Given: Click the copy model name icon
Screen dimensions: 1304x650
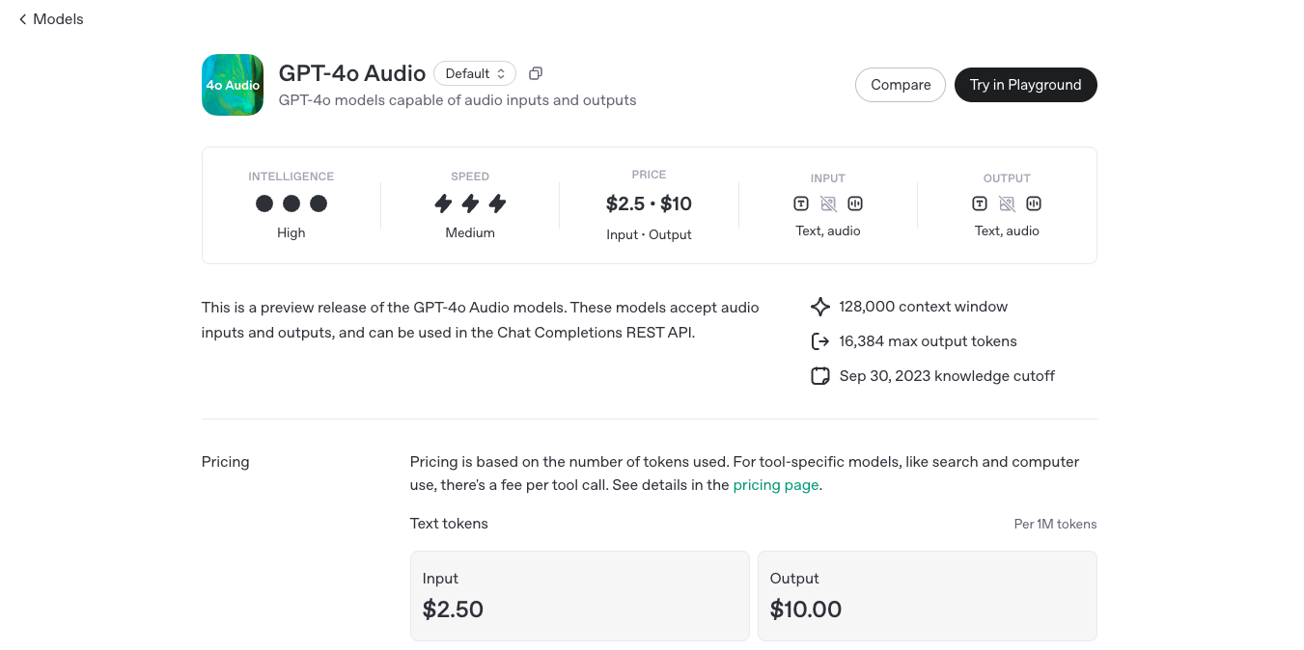Looking at the screenshot, I should [x=536, y=73].
